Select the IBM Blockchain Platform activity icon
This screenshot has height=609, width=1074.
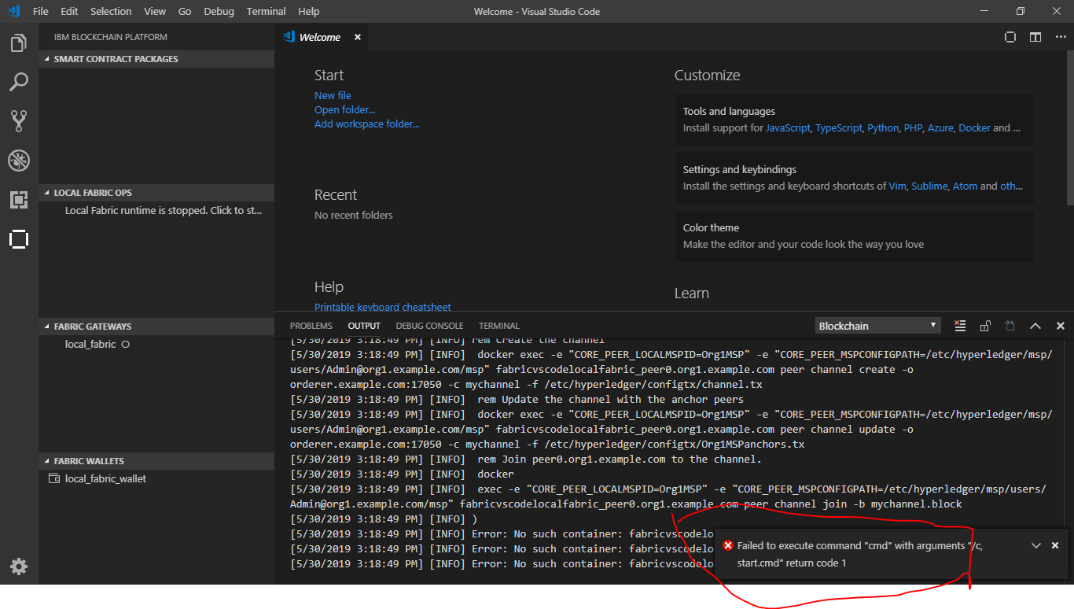[19, 239]
